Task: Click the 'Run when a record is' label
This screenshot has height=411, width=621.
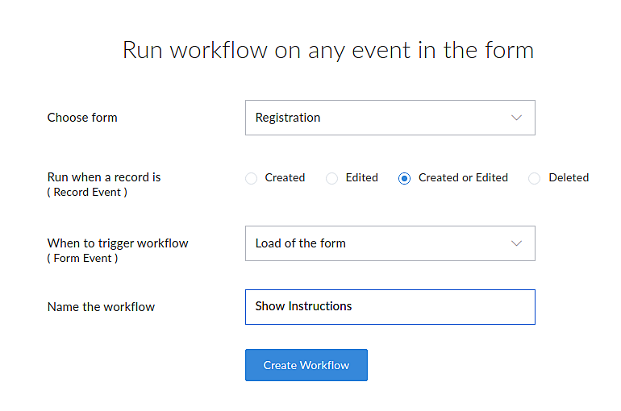Action: click(x=104, y=177)
